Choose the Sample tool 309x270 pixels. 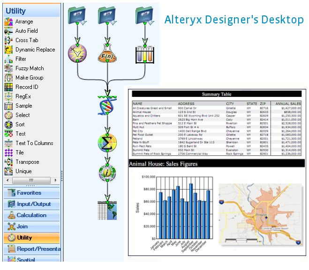18,106
